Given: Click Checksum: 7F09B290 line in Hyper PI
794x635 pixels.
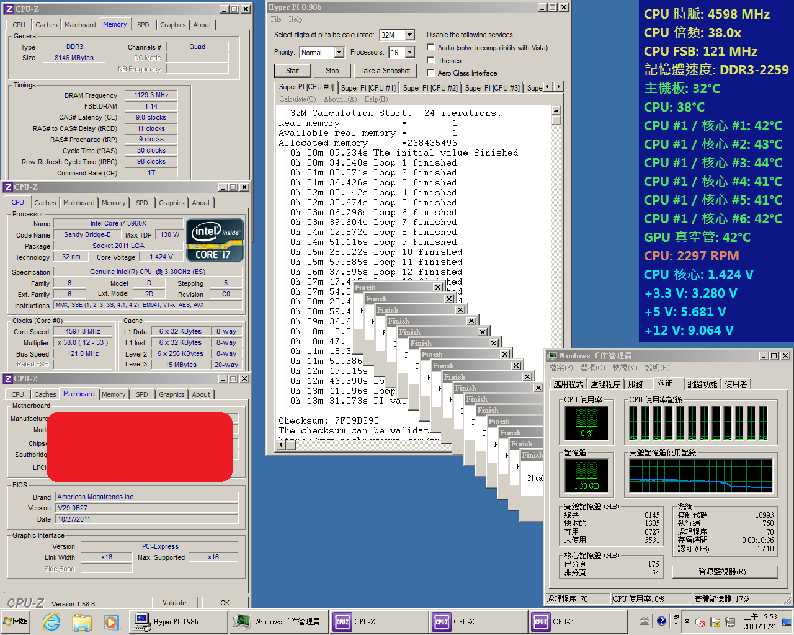Looking at the screenshot, I should pyautogui.click(x=329, y=420).
